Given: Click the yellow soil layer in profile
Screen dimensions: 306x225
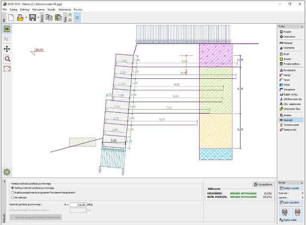Looking at the screenshot, I should coord(216,131).
